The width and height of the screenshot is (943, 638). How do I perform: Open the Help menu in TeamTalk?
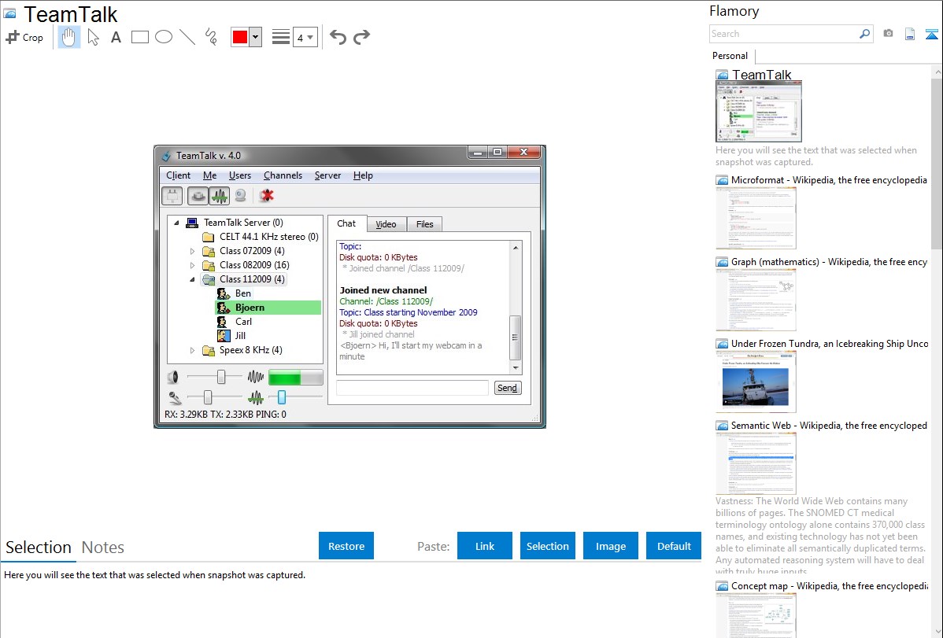click(363, 175)
